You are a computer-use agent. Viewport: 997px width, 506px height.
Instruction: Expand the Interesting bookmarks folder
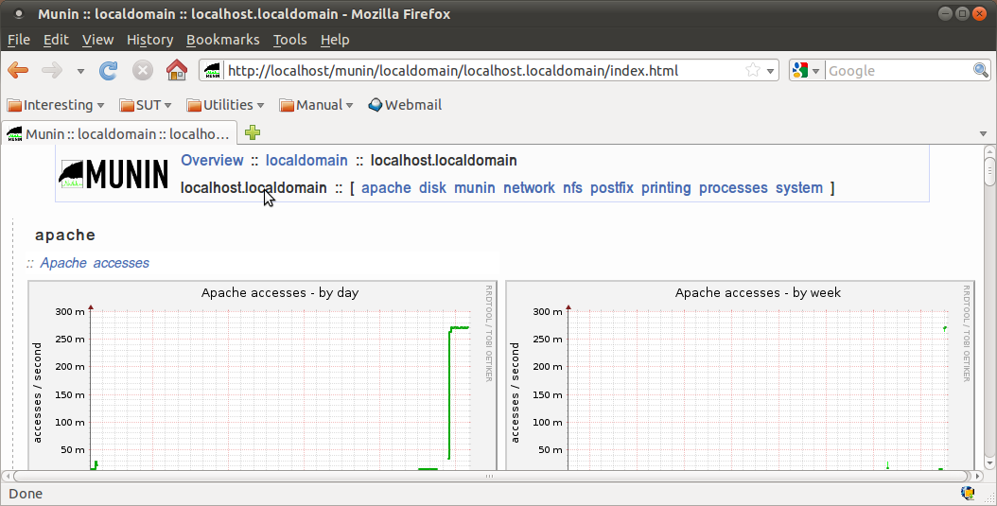click(55, 105)
